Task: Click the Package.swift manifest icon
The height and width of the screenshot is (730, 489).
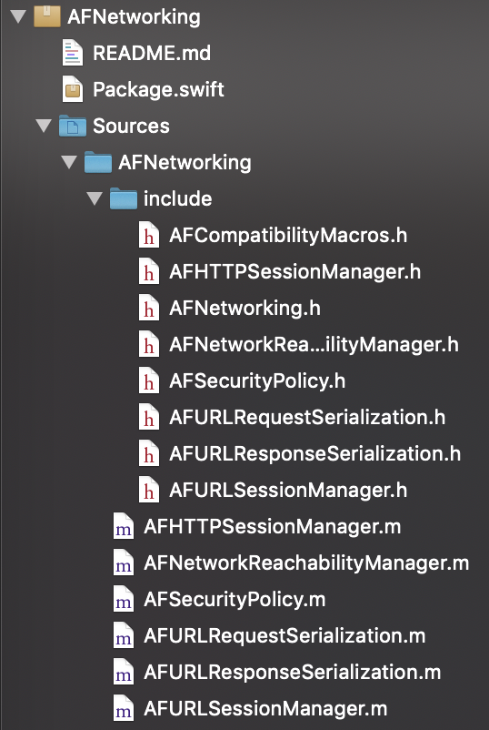Action: coord(73,89)
